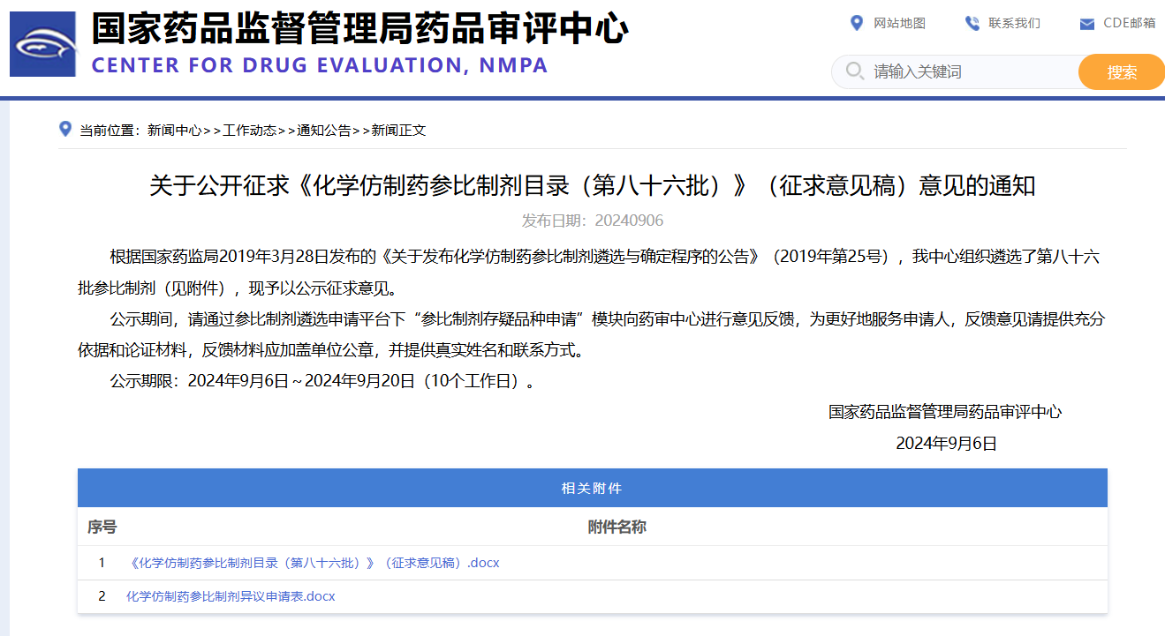
Task: Click the 附件名称 column header
Action: [x=617, y=527]
